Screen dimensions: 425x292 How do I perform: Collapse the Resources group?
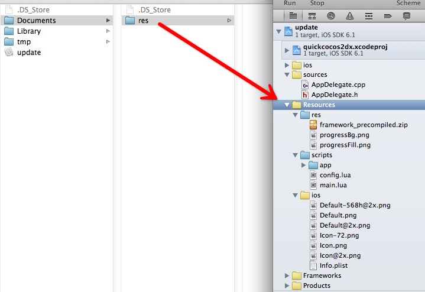(x=287, y=105)
